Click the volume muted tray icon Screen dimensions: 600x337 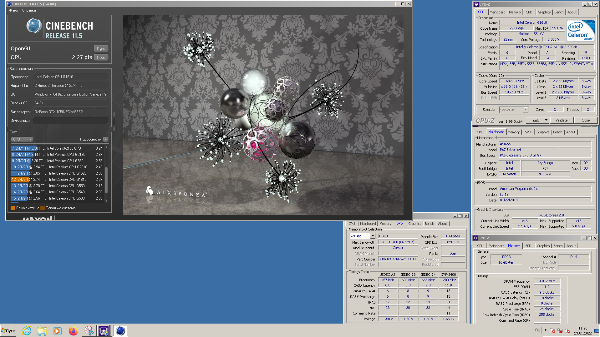(x=567, y=331)
